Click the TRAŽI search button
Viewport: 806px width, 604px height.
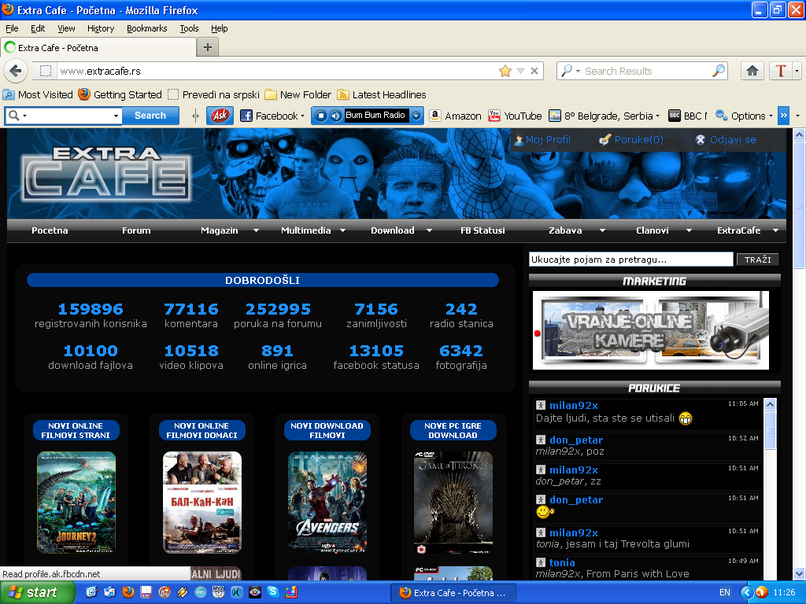coord(757,260)
